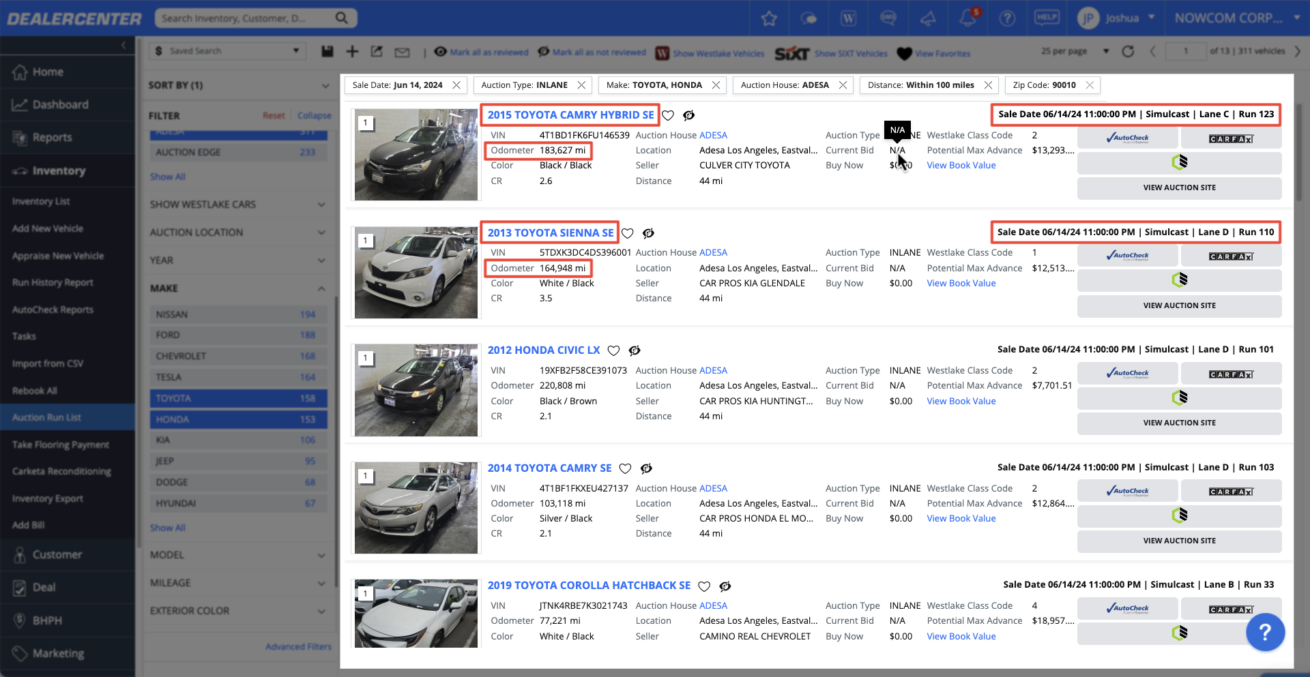Screen dimensions: 1310x677
Task: Open the 25 per page dropdown
Action: coord(1075,51)
